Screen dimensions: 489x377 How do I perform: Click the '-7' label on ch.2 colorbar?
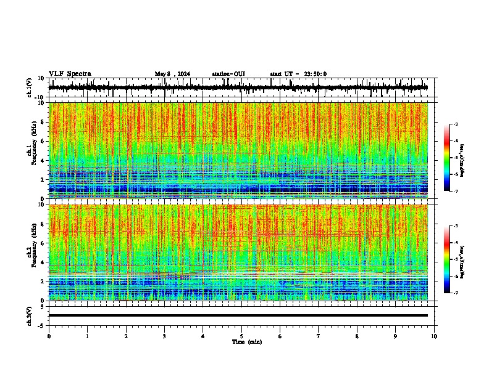click(x=456, y=293)
